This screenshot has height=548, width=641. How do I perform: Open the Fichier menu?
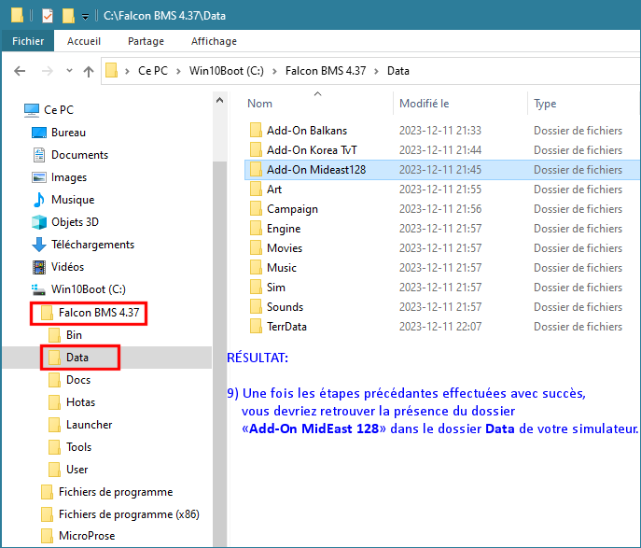click(27, 41)
